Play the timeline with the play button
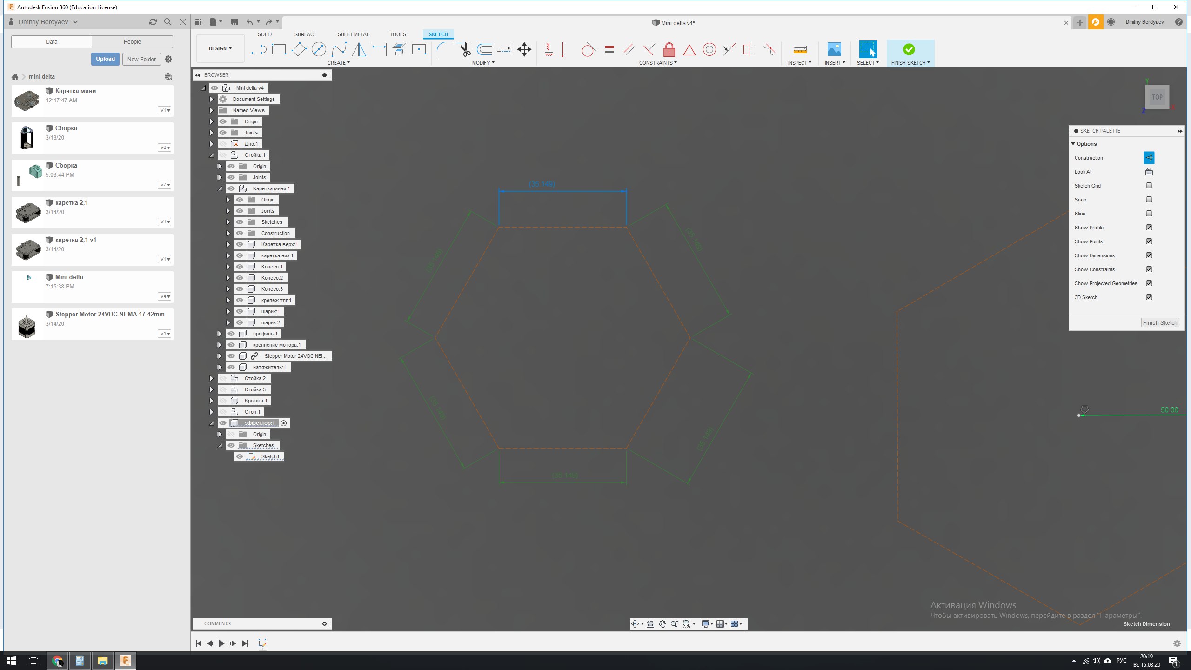Viewport: 1191px width, 670px height. [221, 643]
